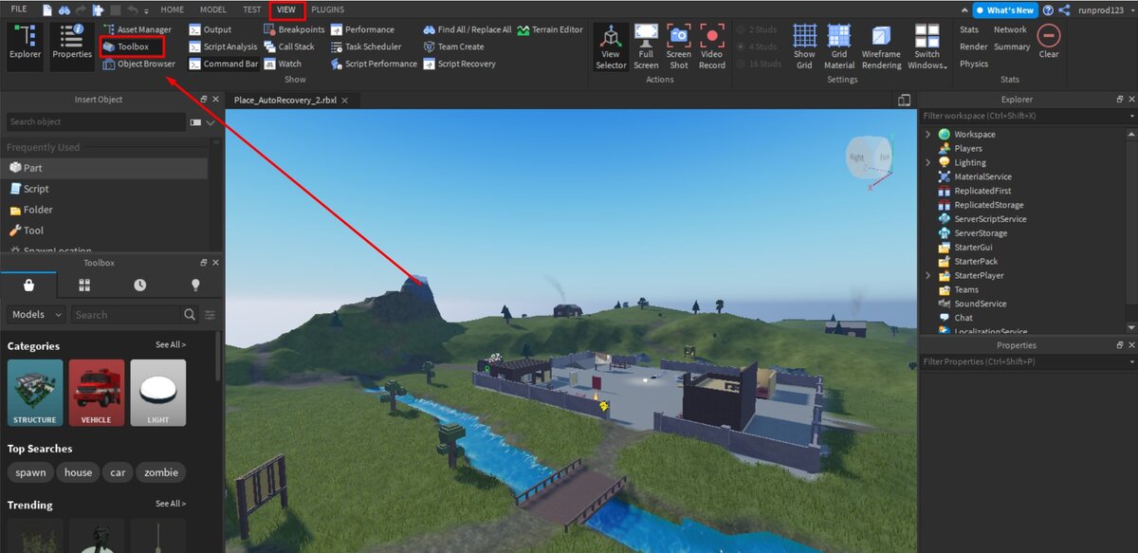Clear the stats display

(1048, 41)
